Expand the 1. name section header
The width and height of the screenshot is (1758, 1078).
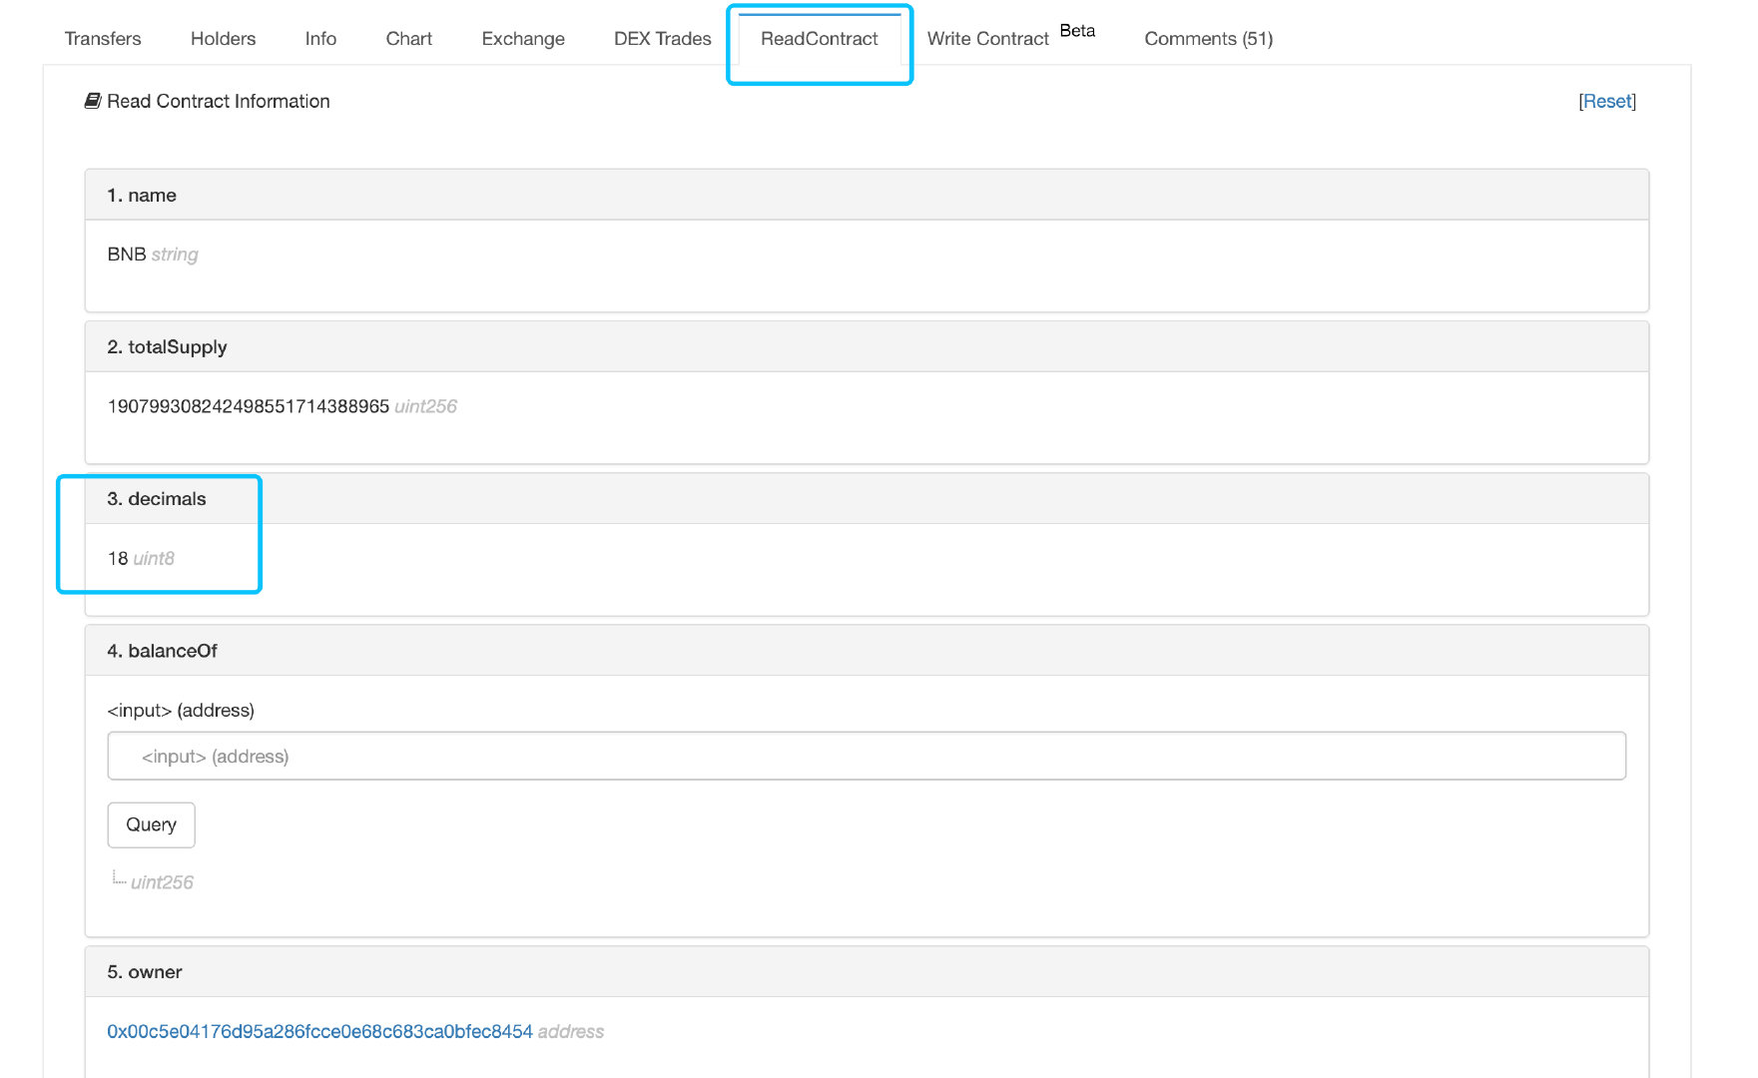pos(867,195)
